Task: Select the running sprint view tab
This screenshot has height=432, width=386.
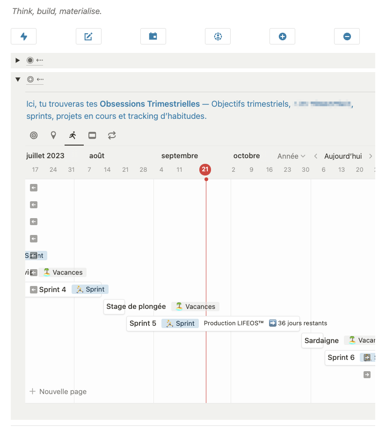Action: click(x=73, y=136)
